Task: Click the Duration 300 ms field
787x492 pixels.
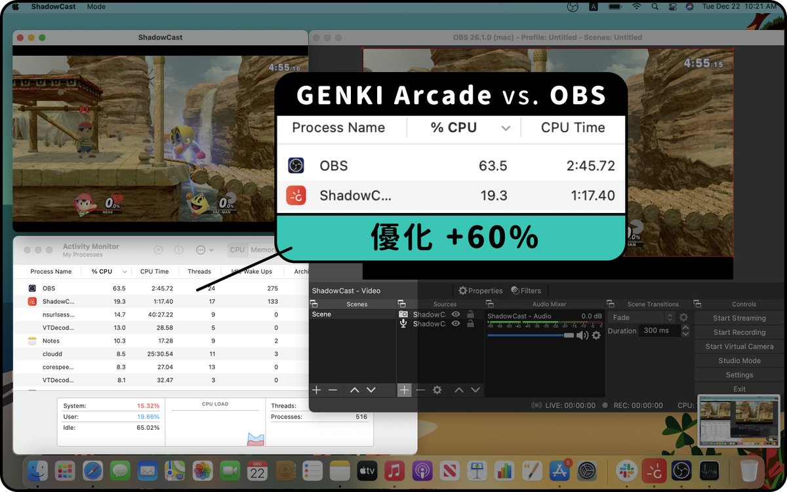Action: tap(659, 331)
